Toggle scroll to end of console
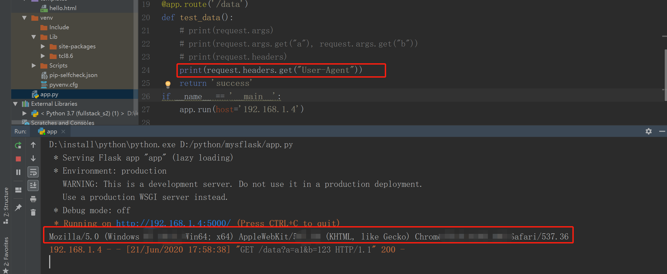 click(x=33, y=185)
